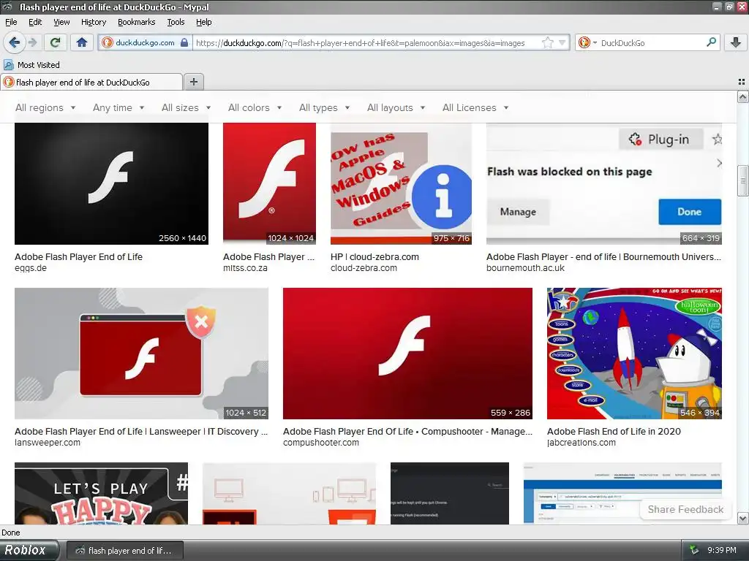Reload the current page
Viewport: 749px width, 561px height.
[55, 43]
